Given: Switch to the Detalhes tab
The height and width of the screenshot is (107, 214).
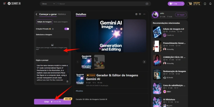Looking at the screenshot, I should [81, 14].
